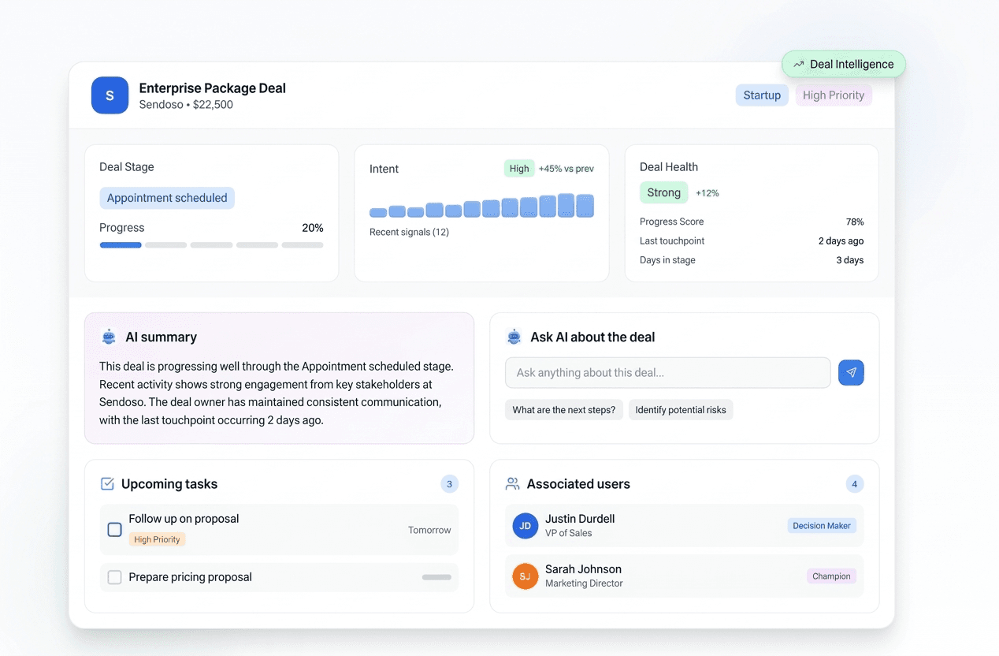Click the Champion badge on Sarah Johnson
The image size is (999, 656).
click(x=831, y=576)
